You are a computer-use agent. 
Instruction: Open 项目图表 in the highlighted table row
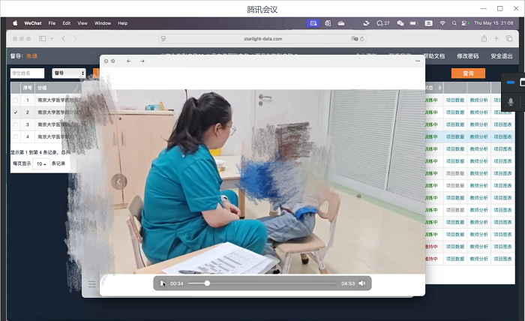pyautogui.click(x=503, y=137)
